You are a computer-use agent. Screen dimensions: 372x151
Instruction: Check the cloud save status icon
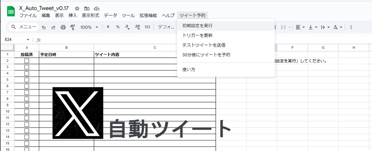point(96,8)
